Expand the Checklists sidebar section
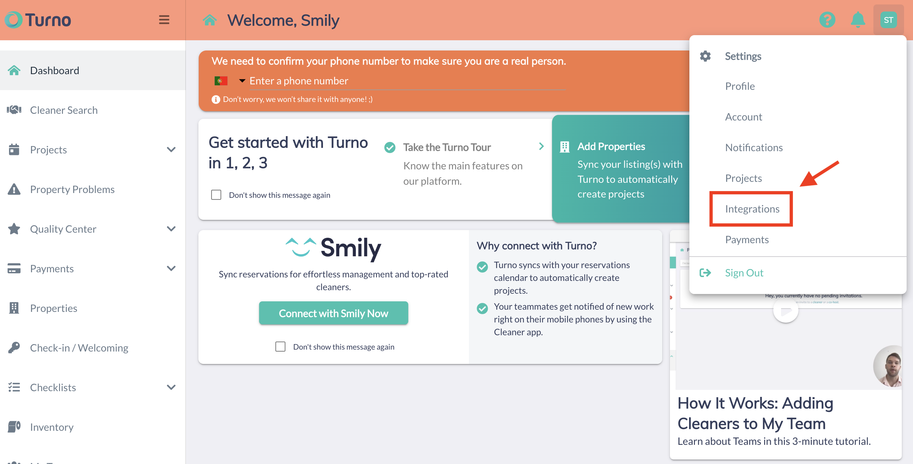Viewport: 913px width, 464px height. (x=171, y=387)
